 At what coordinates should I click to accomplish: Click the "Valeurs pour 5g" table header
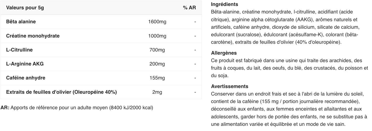pyautogui.click(x=25, y=8)
